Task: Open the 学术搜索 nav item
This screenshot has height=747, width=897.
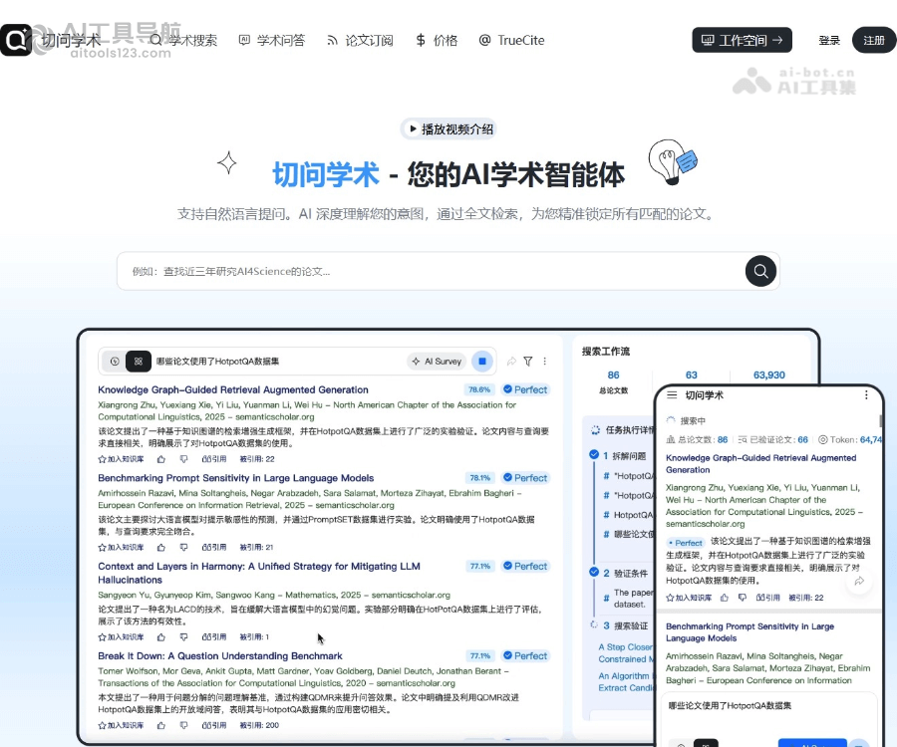Action: [x=183, y=41]
